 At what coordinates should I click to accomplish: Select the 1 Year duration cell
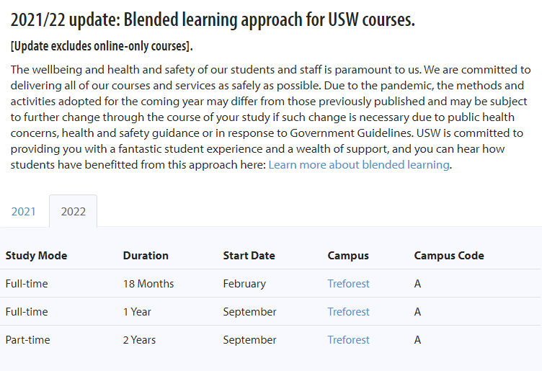pos(137,312)
